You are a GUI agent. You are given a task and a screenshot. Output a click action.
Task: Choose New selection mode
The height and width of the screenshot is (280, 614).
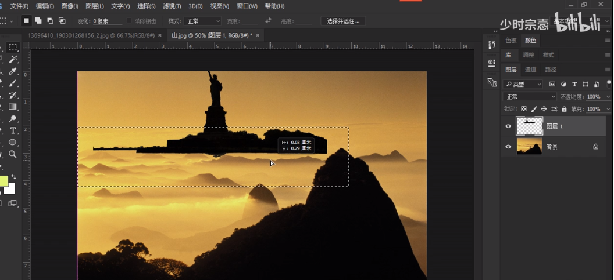tap(26, 21)
